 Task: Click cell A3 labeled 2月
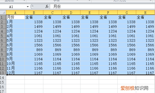pyautogui.click(x=16, y=27)
